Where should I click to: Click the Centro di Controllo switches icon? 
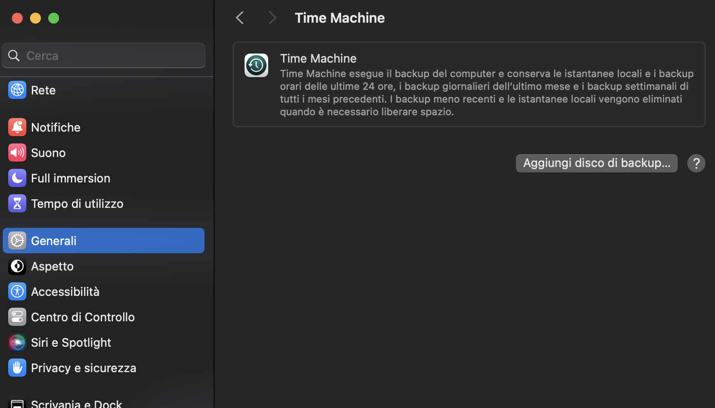(17, 317)
